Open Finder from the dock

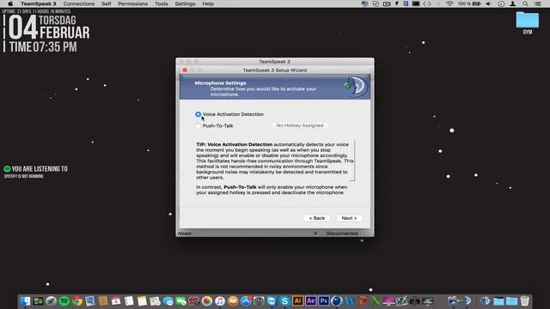pos(25,301)
